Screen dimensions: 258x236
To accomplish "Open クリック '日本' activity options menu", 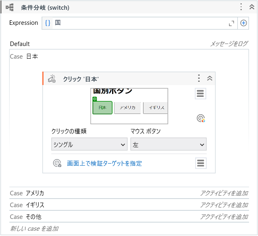I will 199,79.
